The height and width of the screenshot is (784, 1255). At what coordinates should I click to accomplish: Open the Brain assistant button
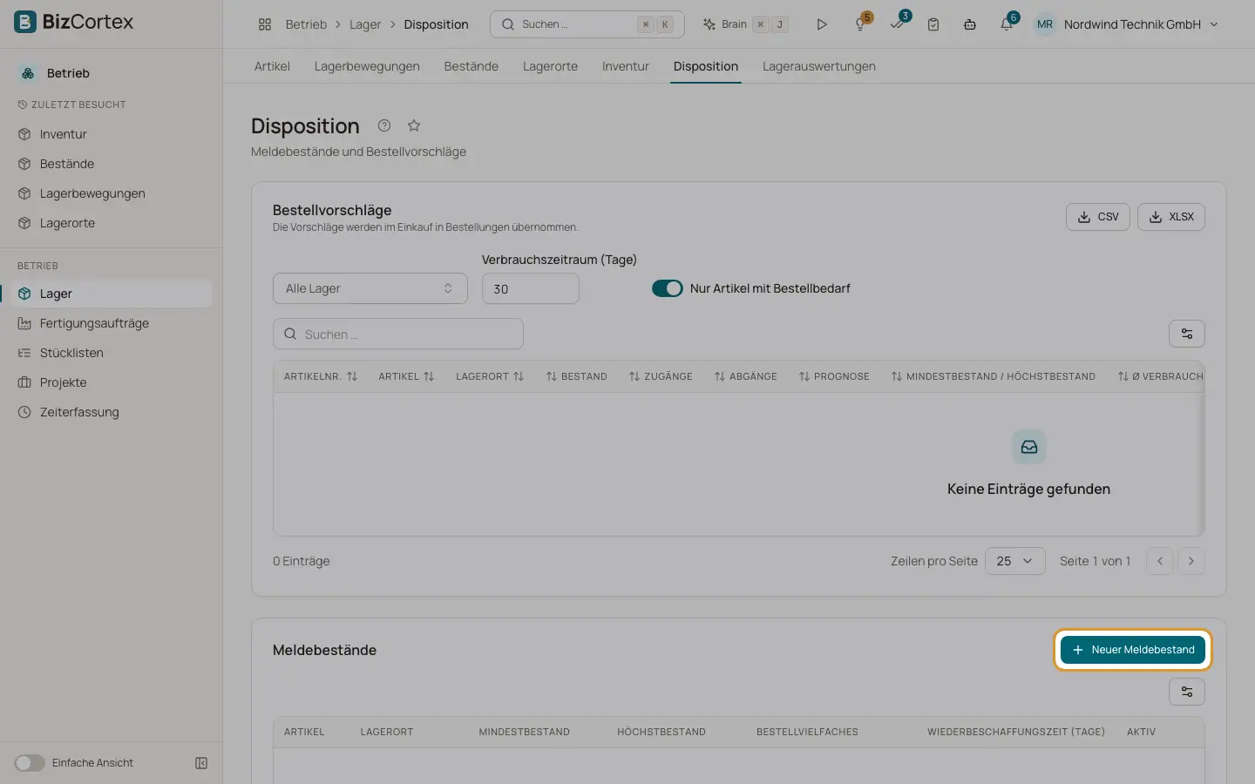pos(745,24)
